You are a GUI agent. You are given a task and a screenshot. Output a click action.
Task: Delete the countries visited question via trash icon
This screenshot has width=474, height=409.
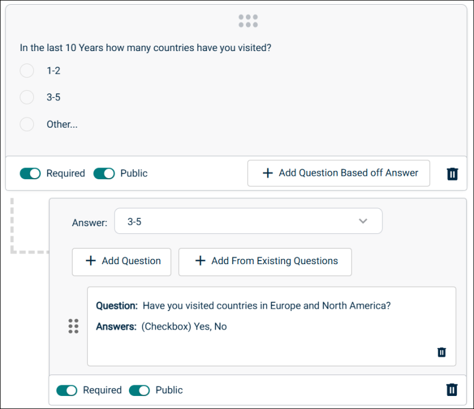[452, 174]
